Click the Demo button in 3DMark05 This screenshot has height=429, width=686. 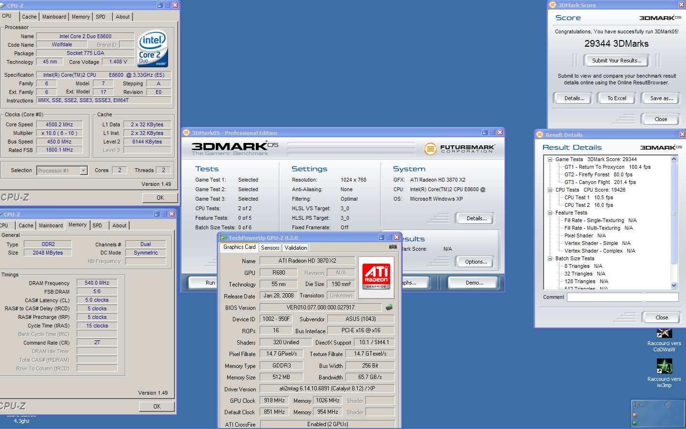pos(474,283)
